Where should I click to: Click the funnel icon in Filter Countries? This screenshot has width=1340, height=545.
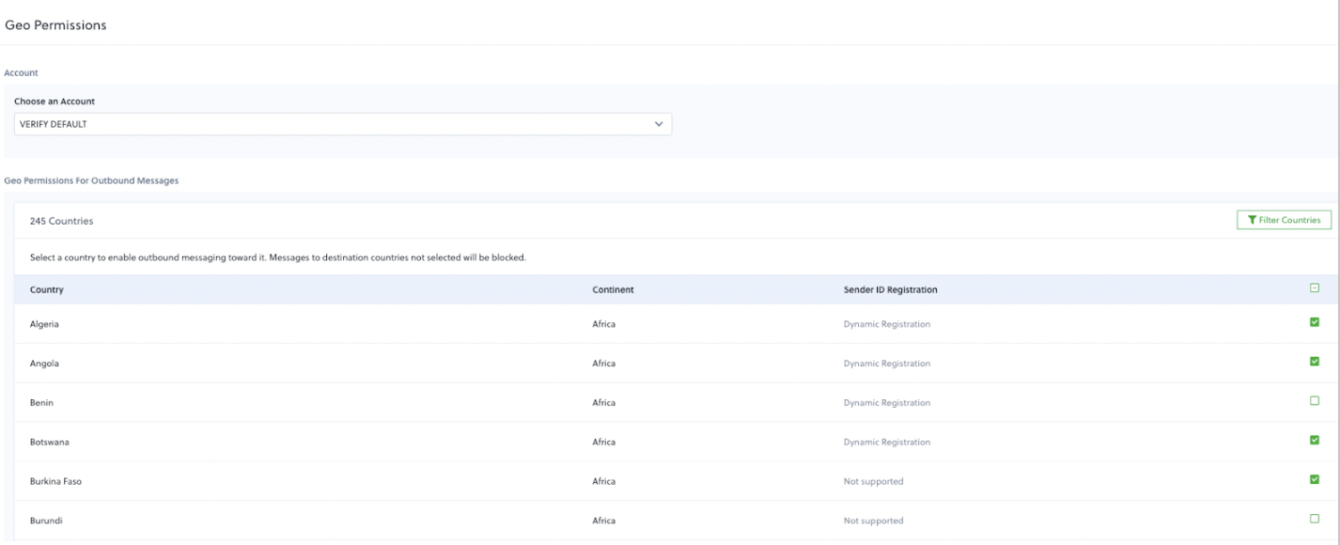pyautogui.click(x=1252, y=220)
